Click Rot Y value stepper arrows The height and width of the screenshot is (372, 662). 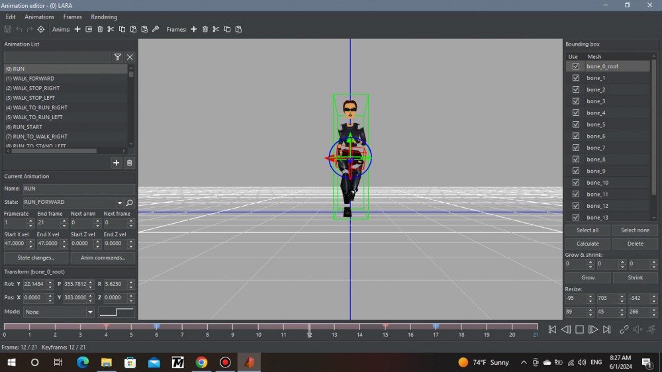(x=50, y=284)
